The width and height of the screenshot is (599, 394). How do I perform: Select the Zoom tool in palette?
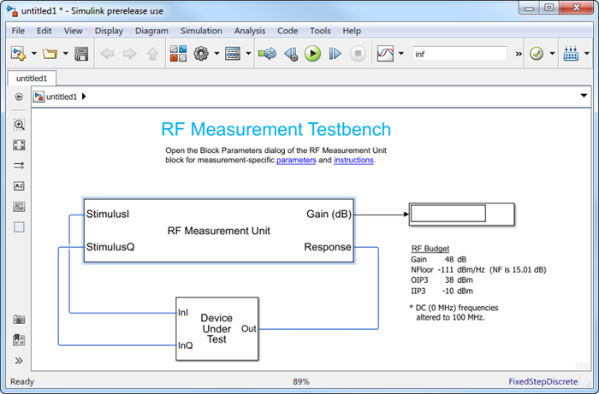pyautogui.click(x=19, y=125)
